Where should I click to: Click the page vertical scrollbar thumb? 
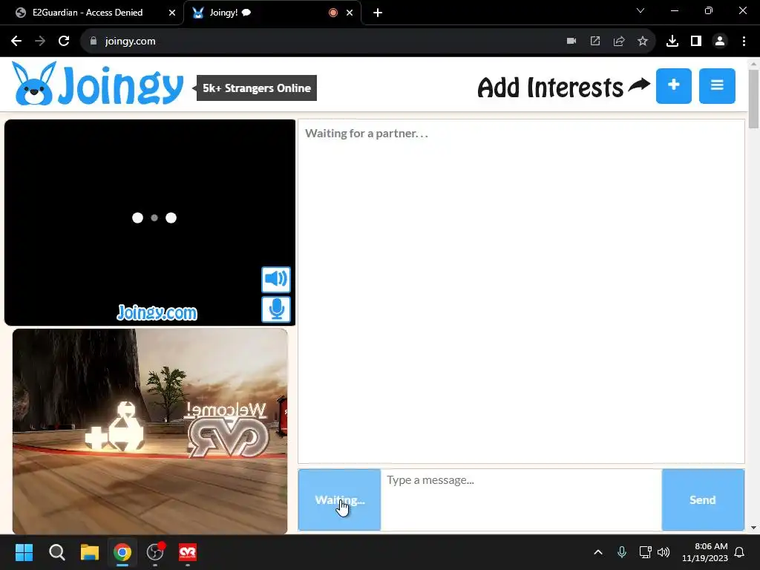pyautogui.click(x=754, y=99)
